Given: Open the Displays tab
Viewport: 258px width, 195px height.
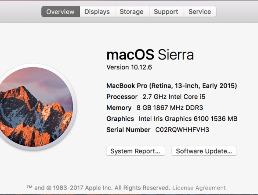Looking at the screenshot, I should [97, 12].
